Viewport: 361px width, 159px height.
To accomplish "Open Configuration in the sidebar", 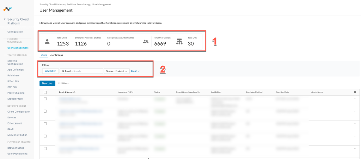I will tap(15, 32).
